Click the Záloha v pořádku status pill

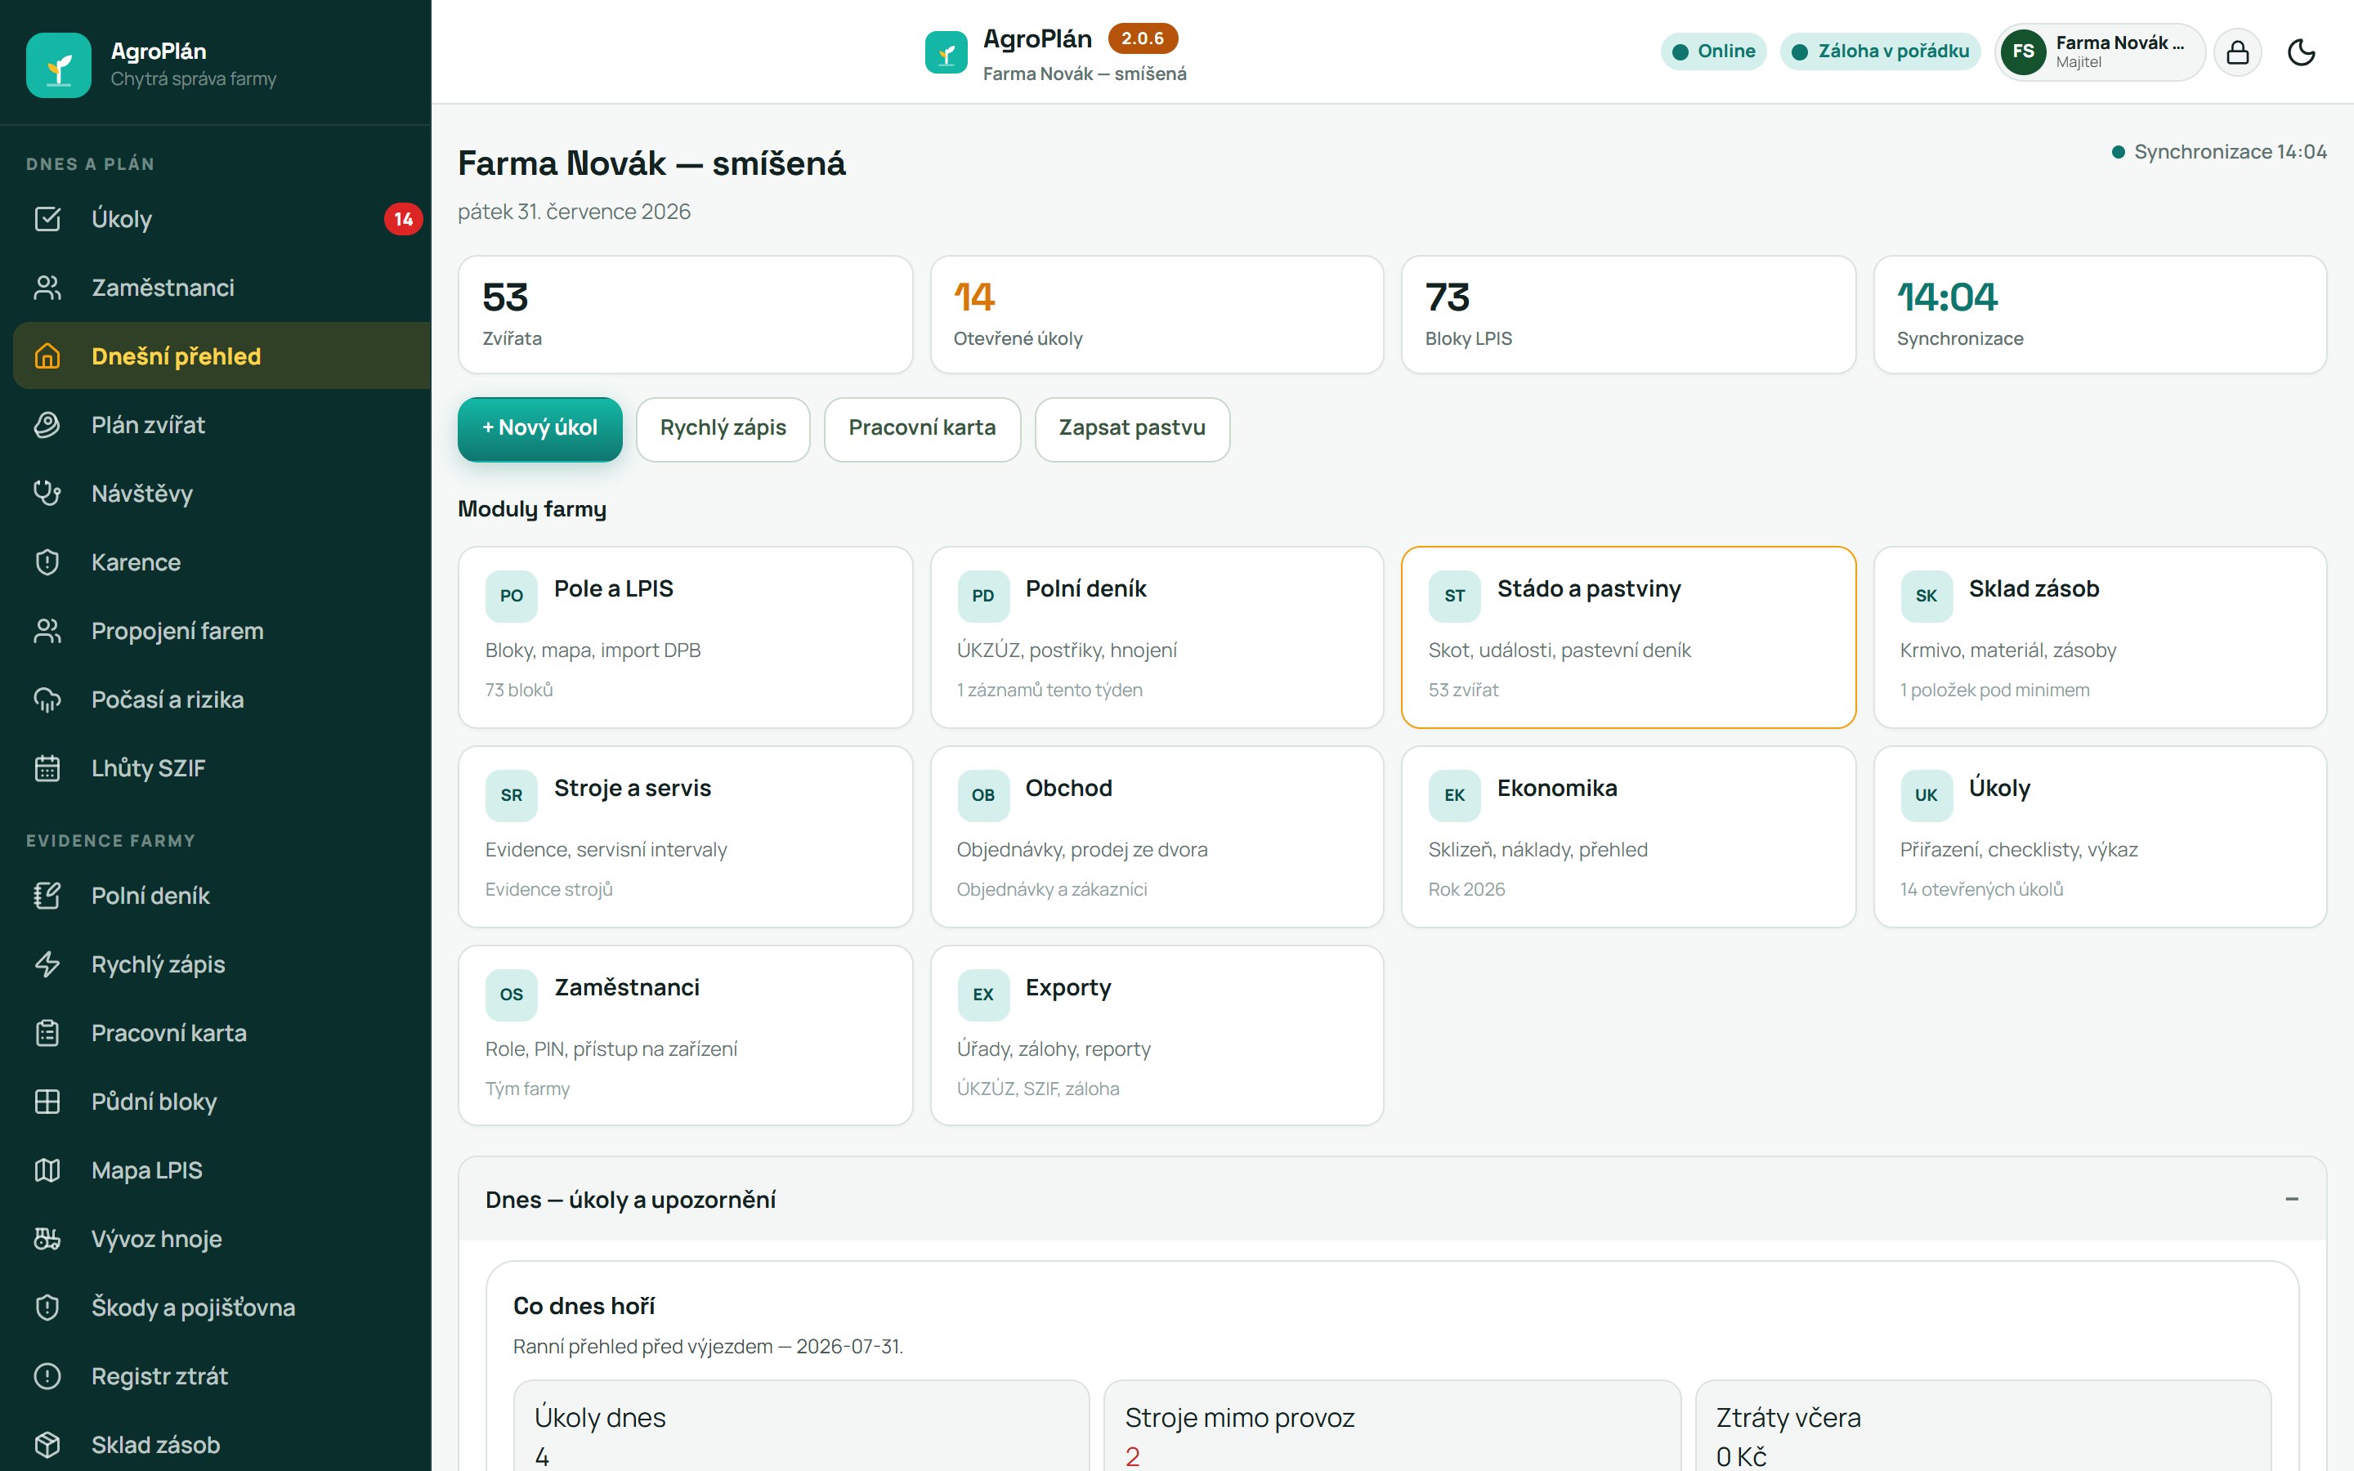1879,51
